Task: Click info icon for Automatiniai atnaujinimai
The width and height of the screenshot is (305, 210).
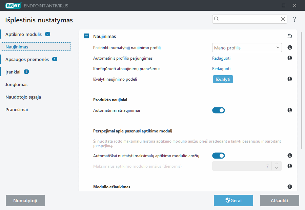Action: [x=290, y=110]
